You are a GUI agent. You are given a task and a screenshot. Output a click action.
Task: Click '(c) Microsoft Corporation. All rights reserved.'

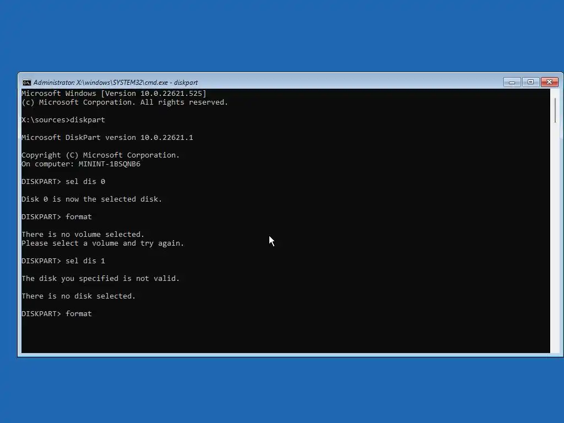pyautogui.click(x=125, y=102)
